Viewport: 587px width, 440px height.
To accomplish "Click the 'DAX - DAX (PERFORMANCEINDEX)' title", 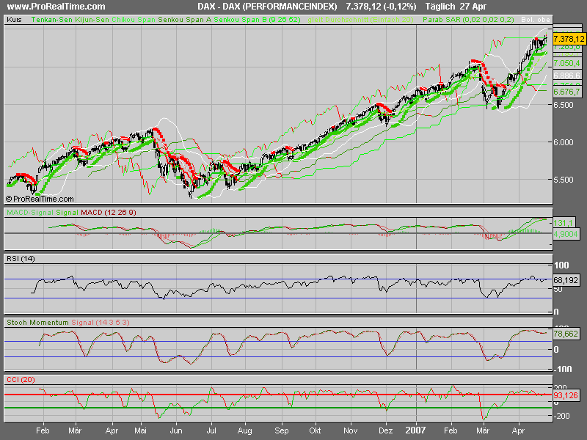I will click(267, 7).
